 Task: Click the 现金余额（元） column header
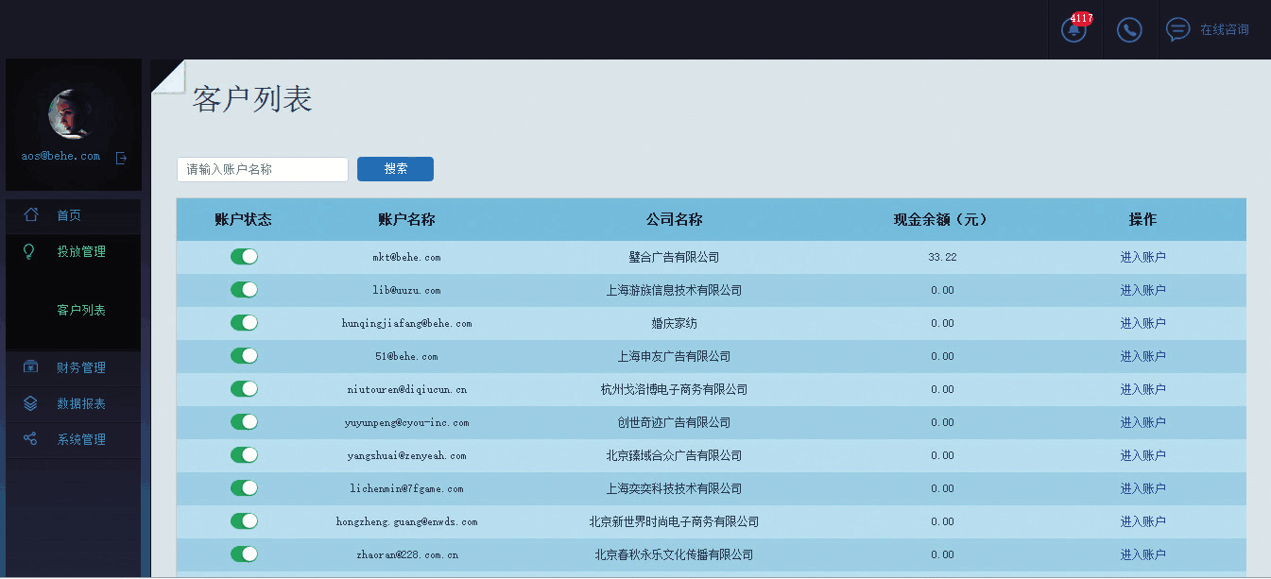[942, 219]
